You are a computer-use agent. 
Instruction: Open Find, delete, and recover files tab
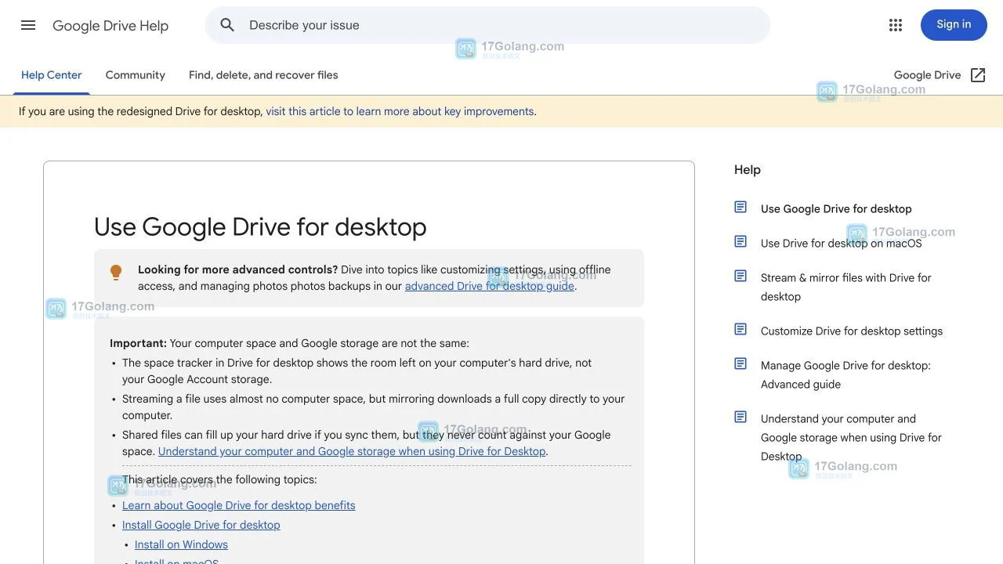click(263, 75)
